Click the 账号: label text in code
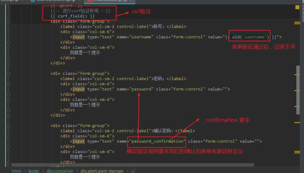The height and width of the screenshot is (173, 304). pyautogui.click(x=159, y=27)
